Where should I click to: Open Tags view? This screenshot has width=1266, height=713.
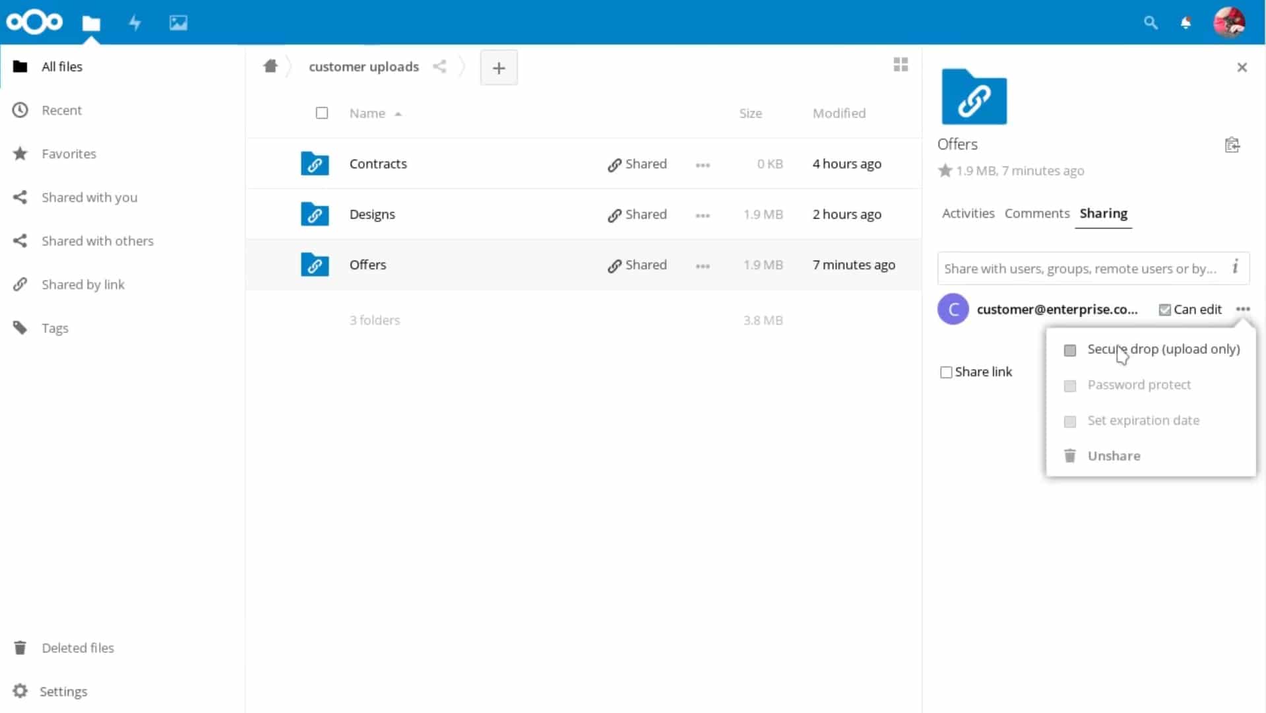click(122, 327)
